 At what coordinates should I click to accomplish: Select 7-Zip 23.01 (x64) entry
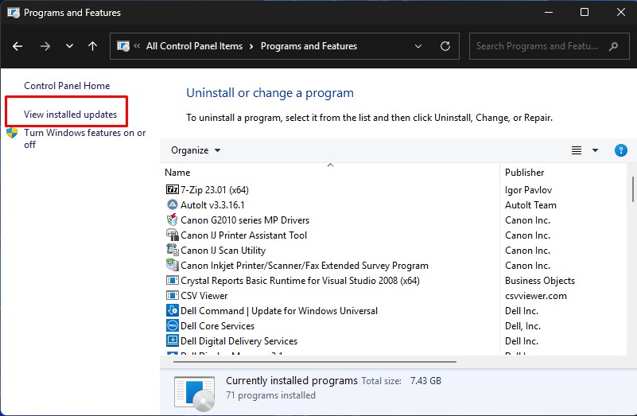pos(215,190)
